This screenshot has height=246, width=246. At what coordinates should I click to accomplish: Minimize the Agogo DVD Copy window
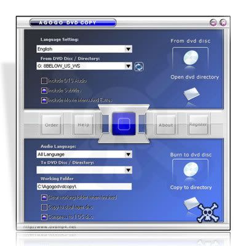click(x=213, y=23)
